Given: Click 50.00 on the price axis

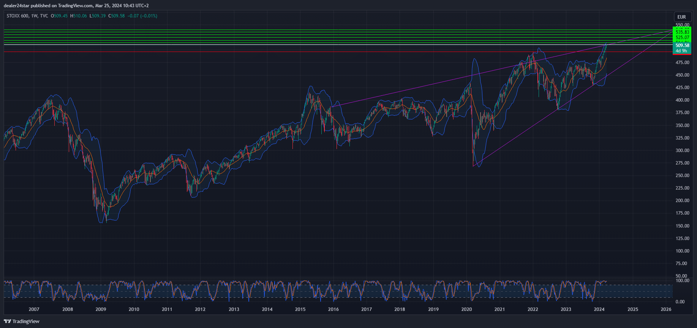Looking at the screenshot, I should 681,276.
